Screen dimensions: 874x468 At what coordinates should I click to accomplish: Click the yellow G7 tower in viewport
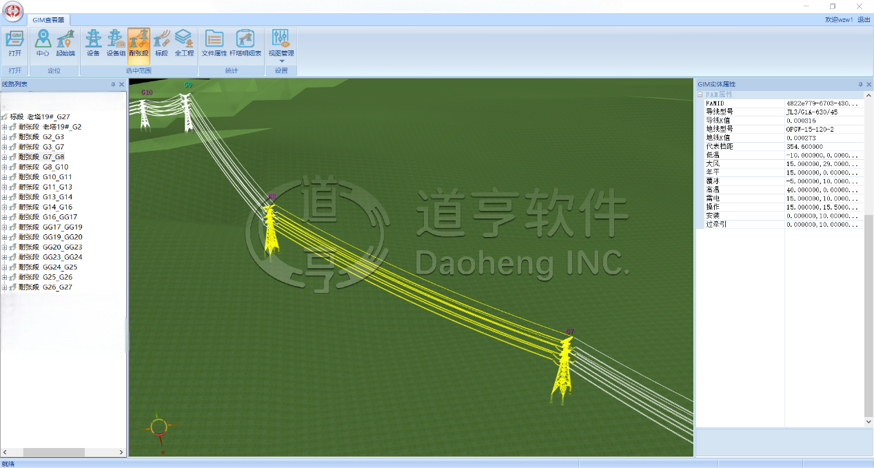pos(565,369)
